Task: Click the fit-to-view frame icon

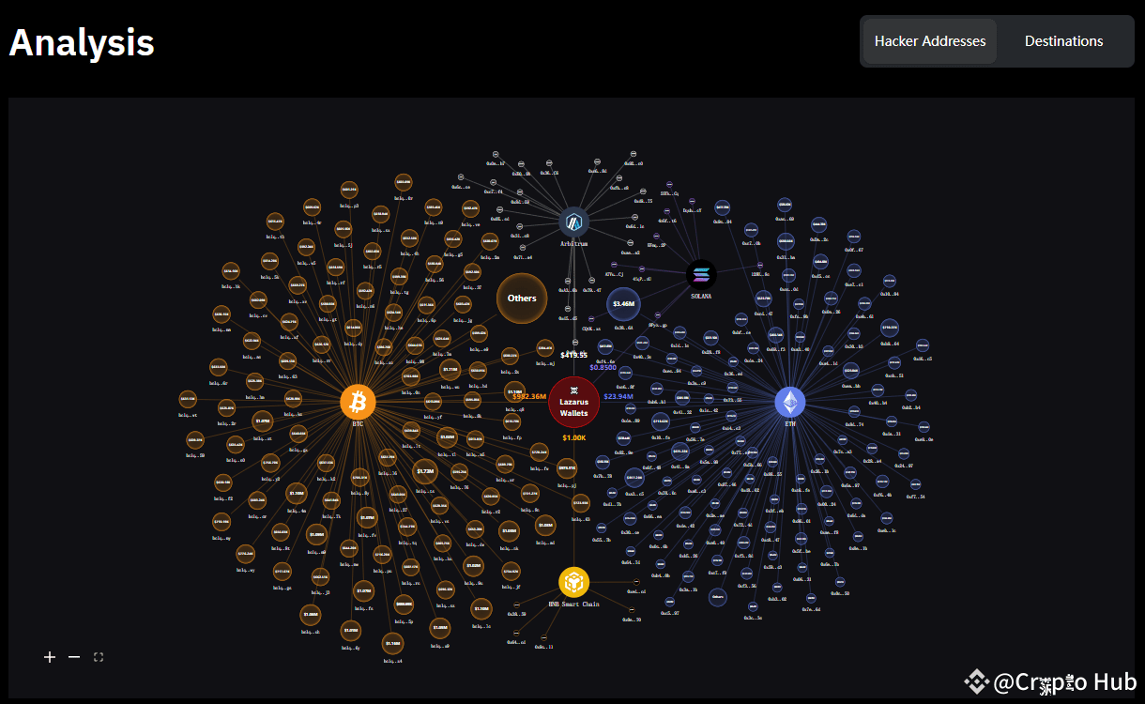Action: pyautogui.click(x=99, y=657)
